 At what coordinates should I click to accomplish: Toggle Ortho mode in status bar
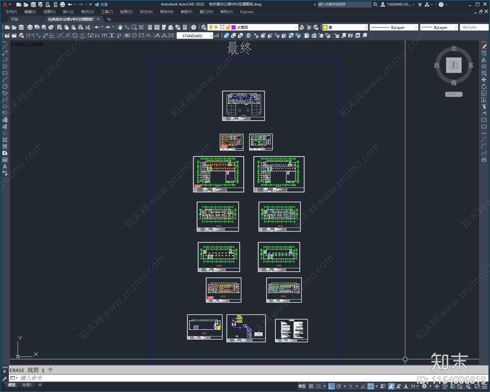[x=331, y=386]
